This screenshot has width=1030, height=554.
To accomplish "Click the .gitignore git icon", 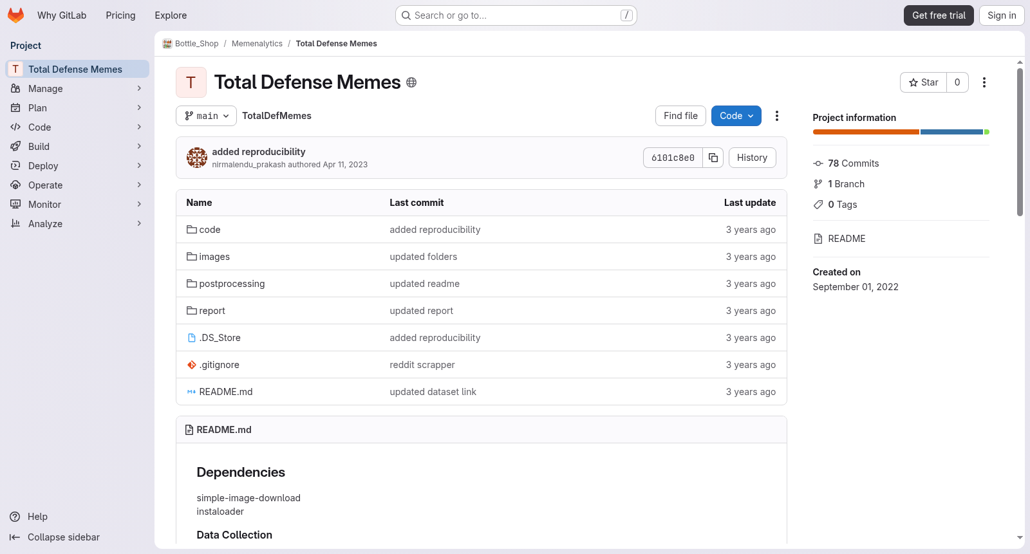I will (x=192, y=365).
